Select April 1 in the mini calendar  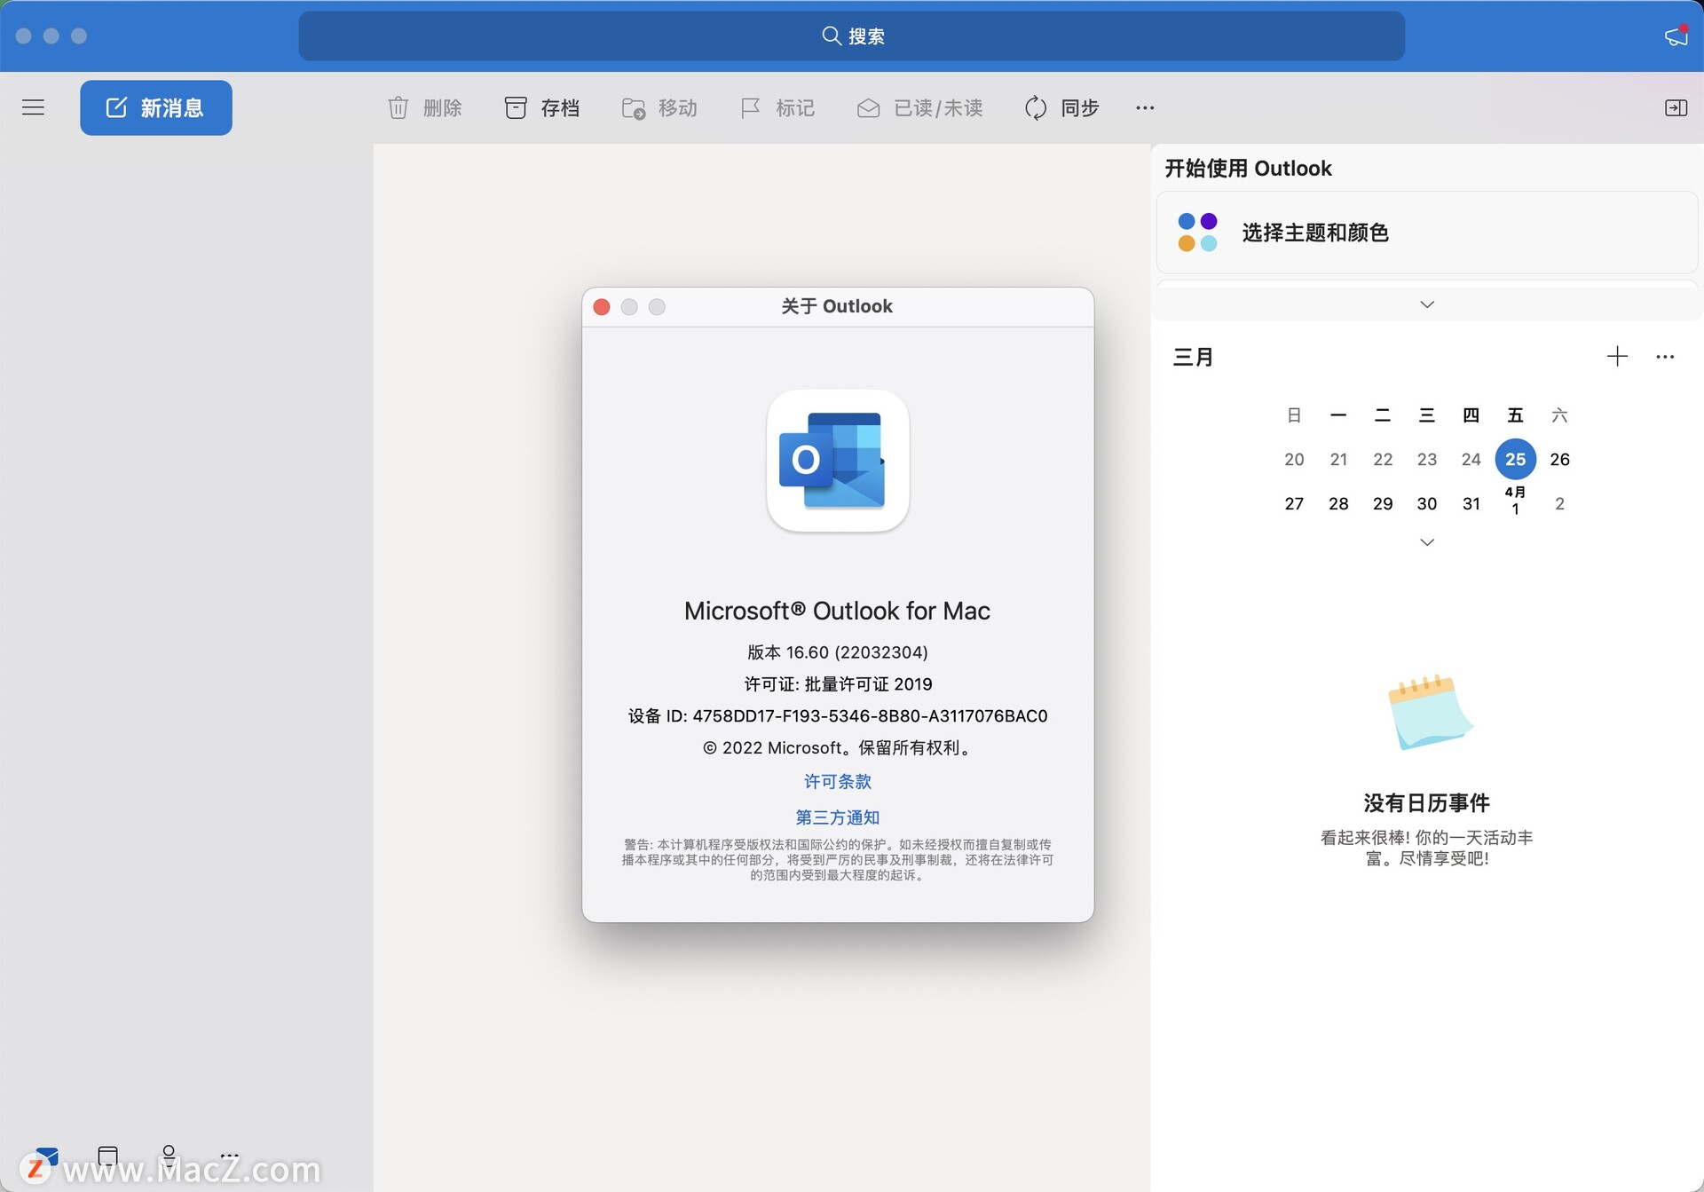1515,501
